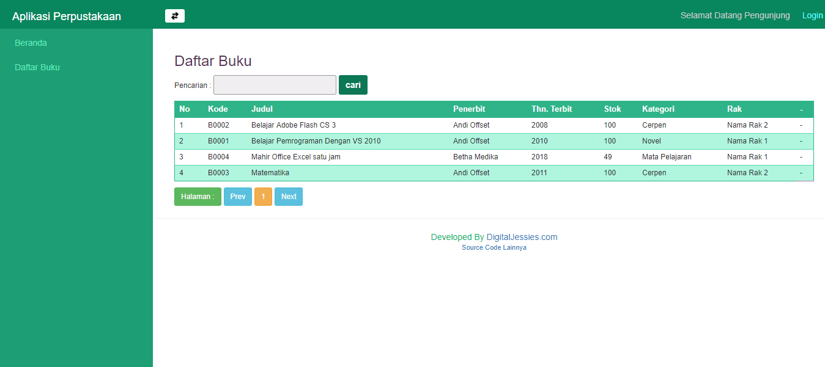Click the cari search button
Viewport: 825px width, 367px height.
(353, 84)
